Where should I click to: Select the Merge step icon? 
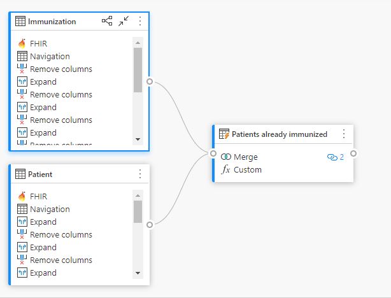coord(225,157)
